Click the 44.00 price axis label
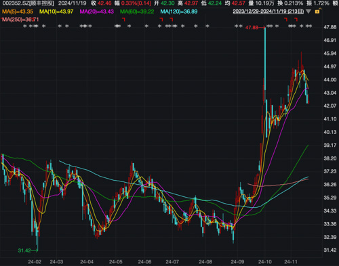The width and height of the screenshot is (339, 266). coord(330,80)
